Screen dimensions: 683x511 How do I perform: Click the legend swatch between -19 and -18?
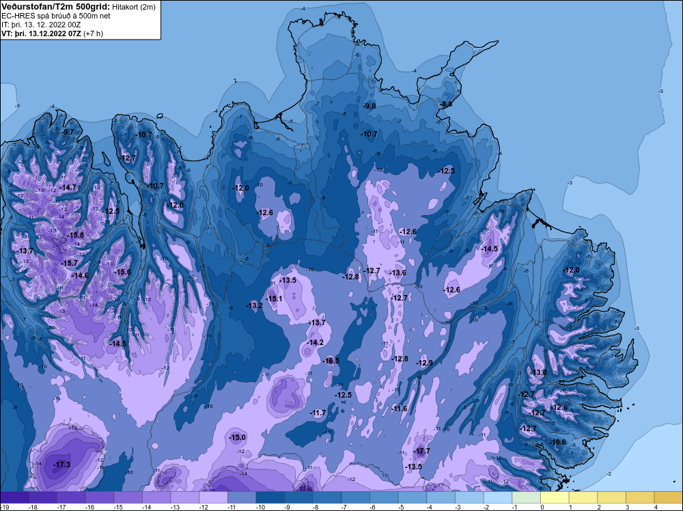click(14, 497)
